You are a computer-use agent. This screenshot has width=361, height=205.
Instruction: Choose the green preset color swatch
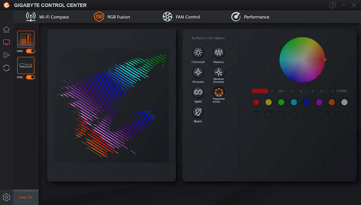click(281, 102)
